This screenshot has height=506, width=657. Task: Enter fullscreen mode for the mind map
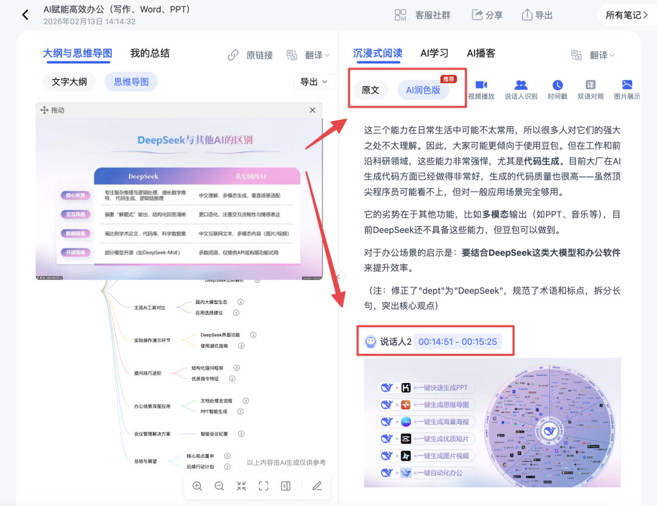[x=263, y=486]
